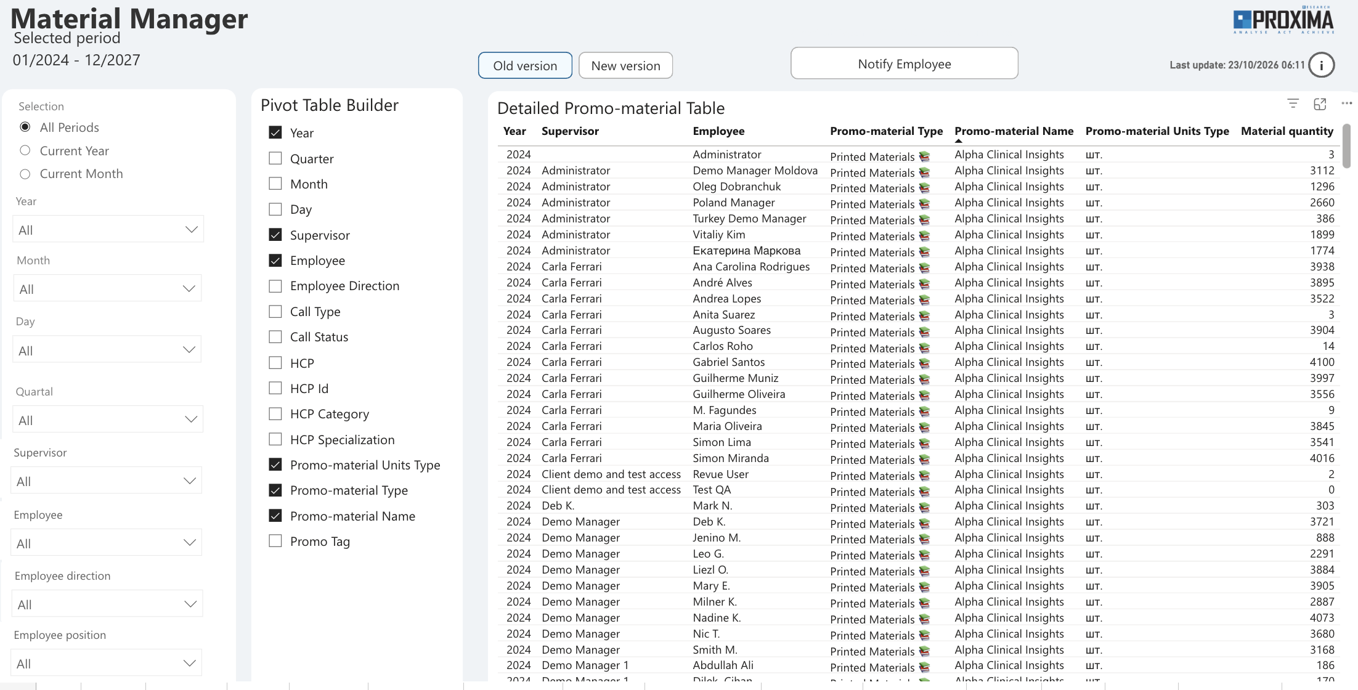Click the info icon near Last update
Viewport: 1358px width, 690px height.
(x=1322, y=65)
